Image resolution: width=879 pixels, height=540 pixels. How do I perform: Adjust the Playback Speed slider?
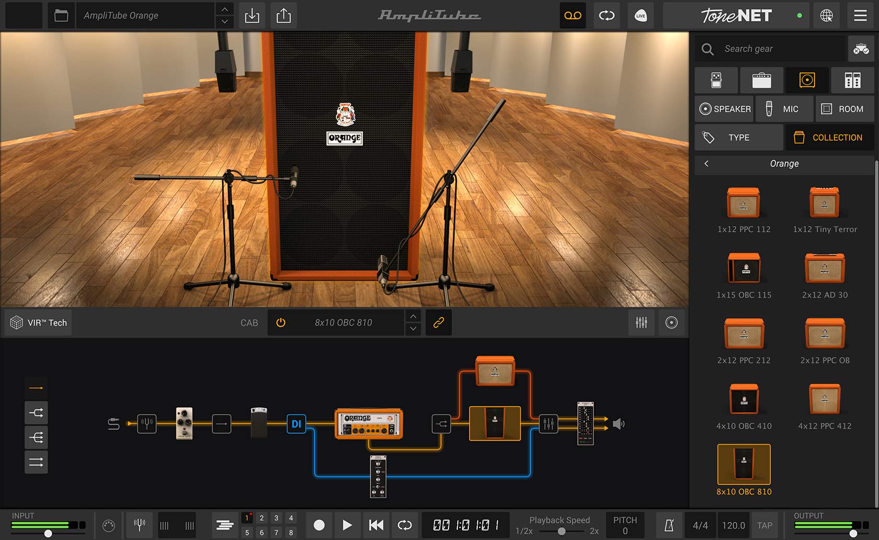coord(561,531)
